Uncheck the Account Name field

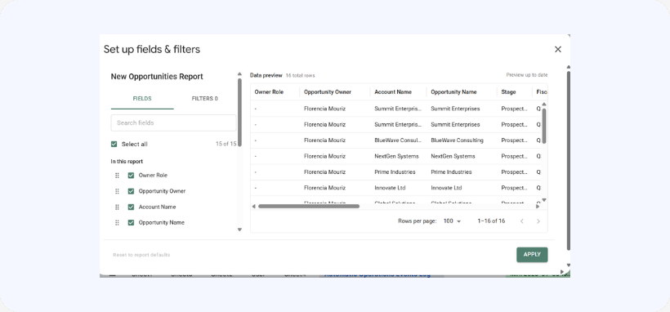click(x=132, y=207)
